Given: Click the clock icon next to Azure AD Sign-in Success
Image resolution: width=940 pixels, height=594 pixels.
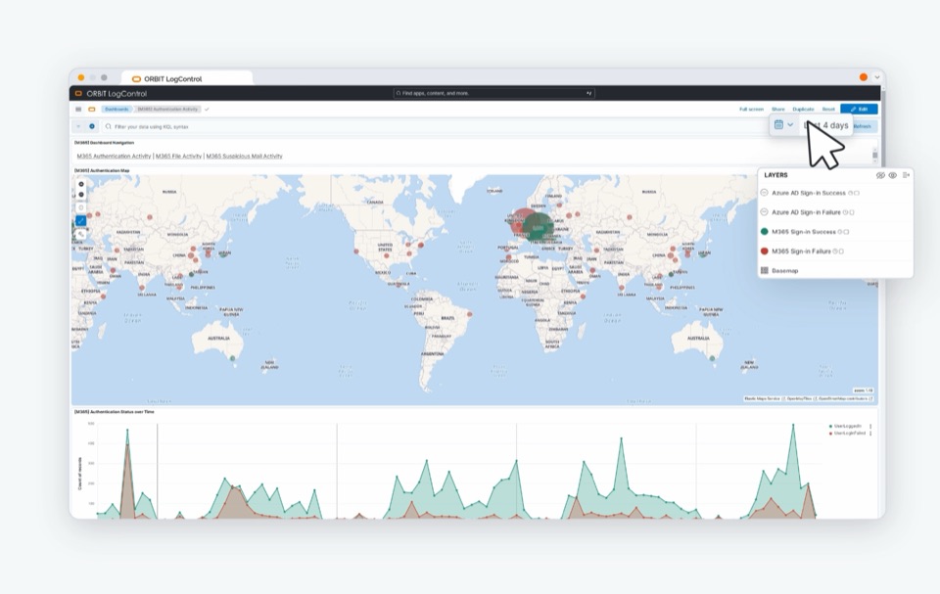Looking at the screenshot, I should (850, 193).
